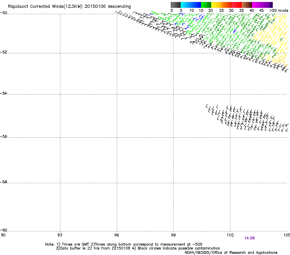Click the longitude label '90'

3,235
